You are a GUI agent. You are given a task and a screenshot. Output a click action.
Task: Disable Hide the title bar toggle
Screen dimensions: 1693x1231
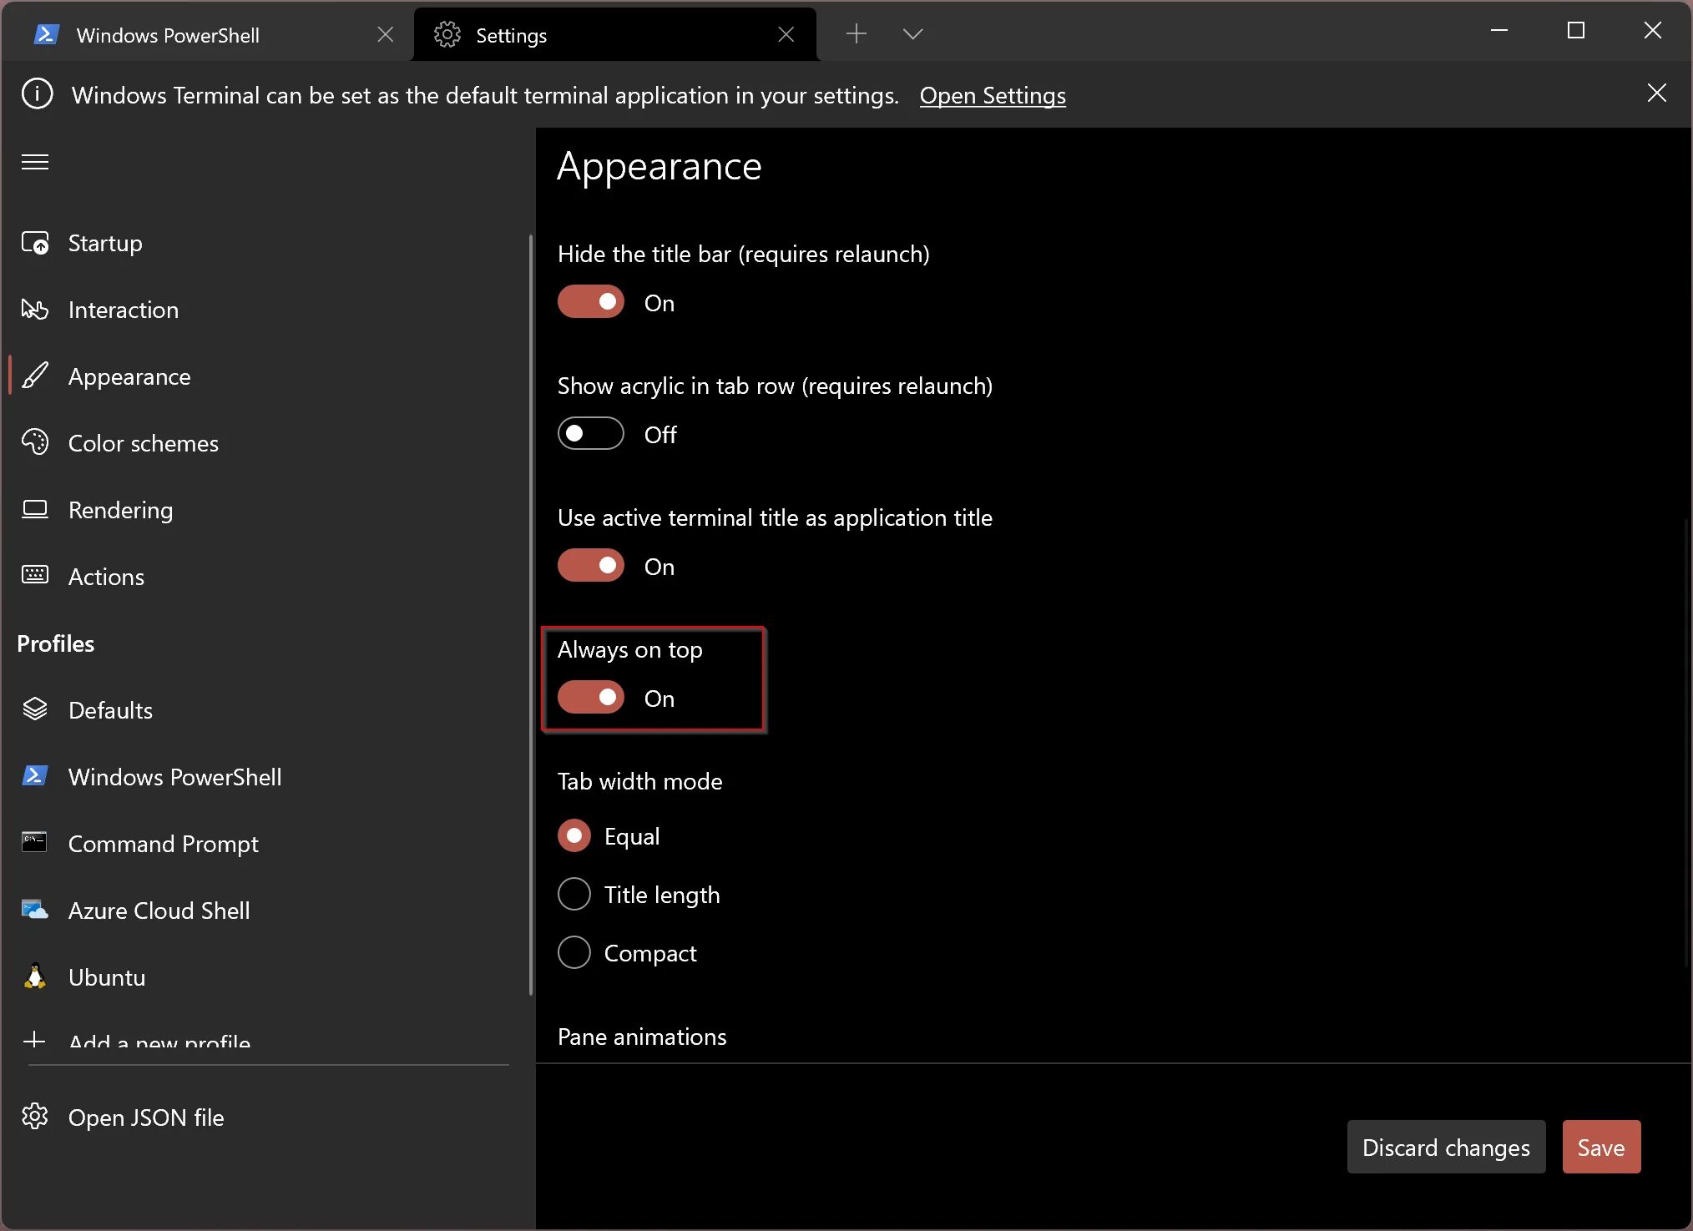point(591,302)
